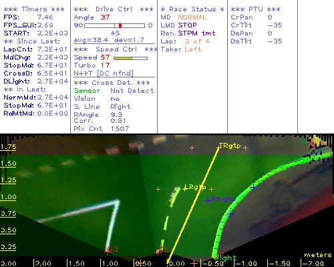The width and height of the screenshot is (334, 267).
Task: Click the green Right label at bottom
Action: coord(225,258)
